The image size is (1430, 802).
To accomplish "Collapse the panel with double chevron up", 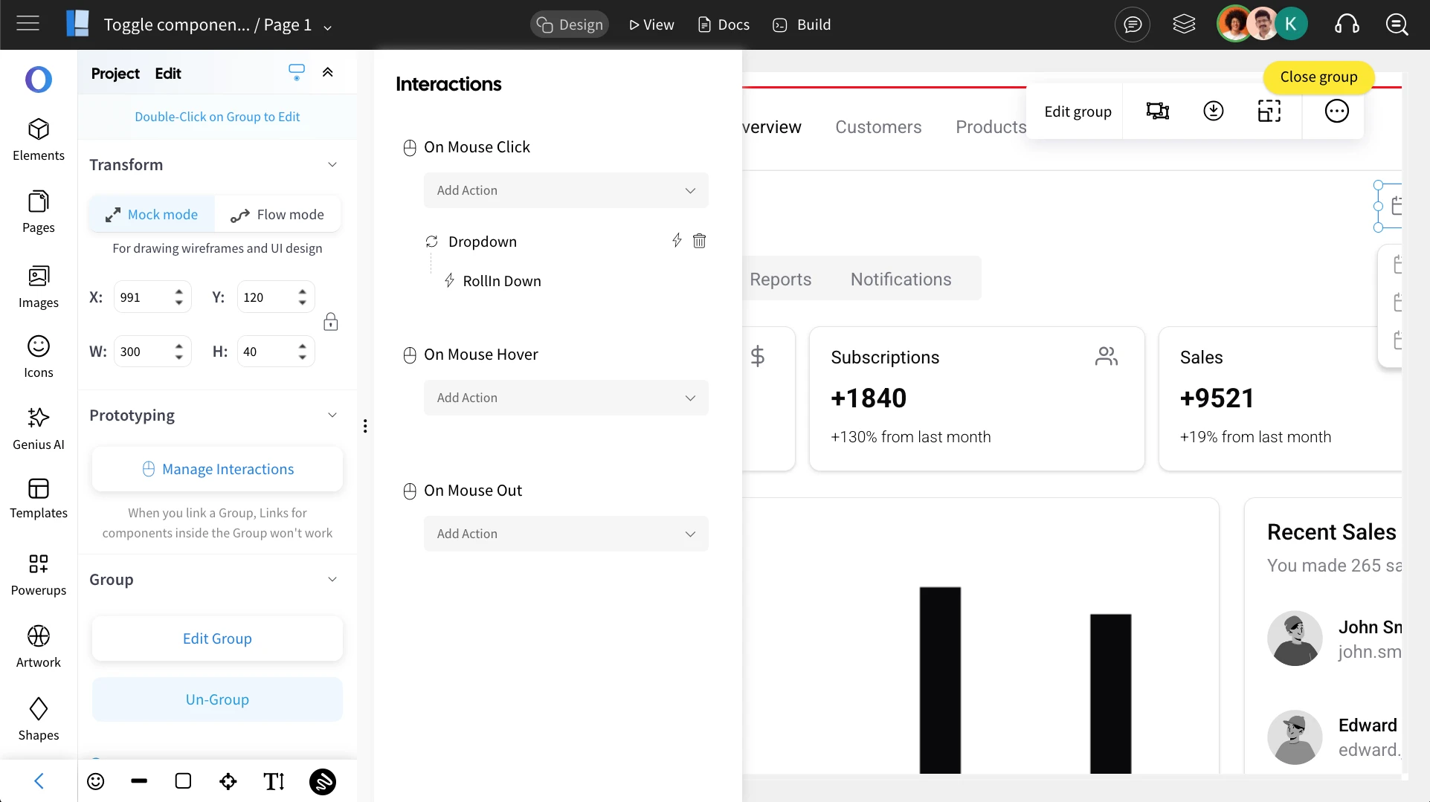I will click(328, 72).
